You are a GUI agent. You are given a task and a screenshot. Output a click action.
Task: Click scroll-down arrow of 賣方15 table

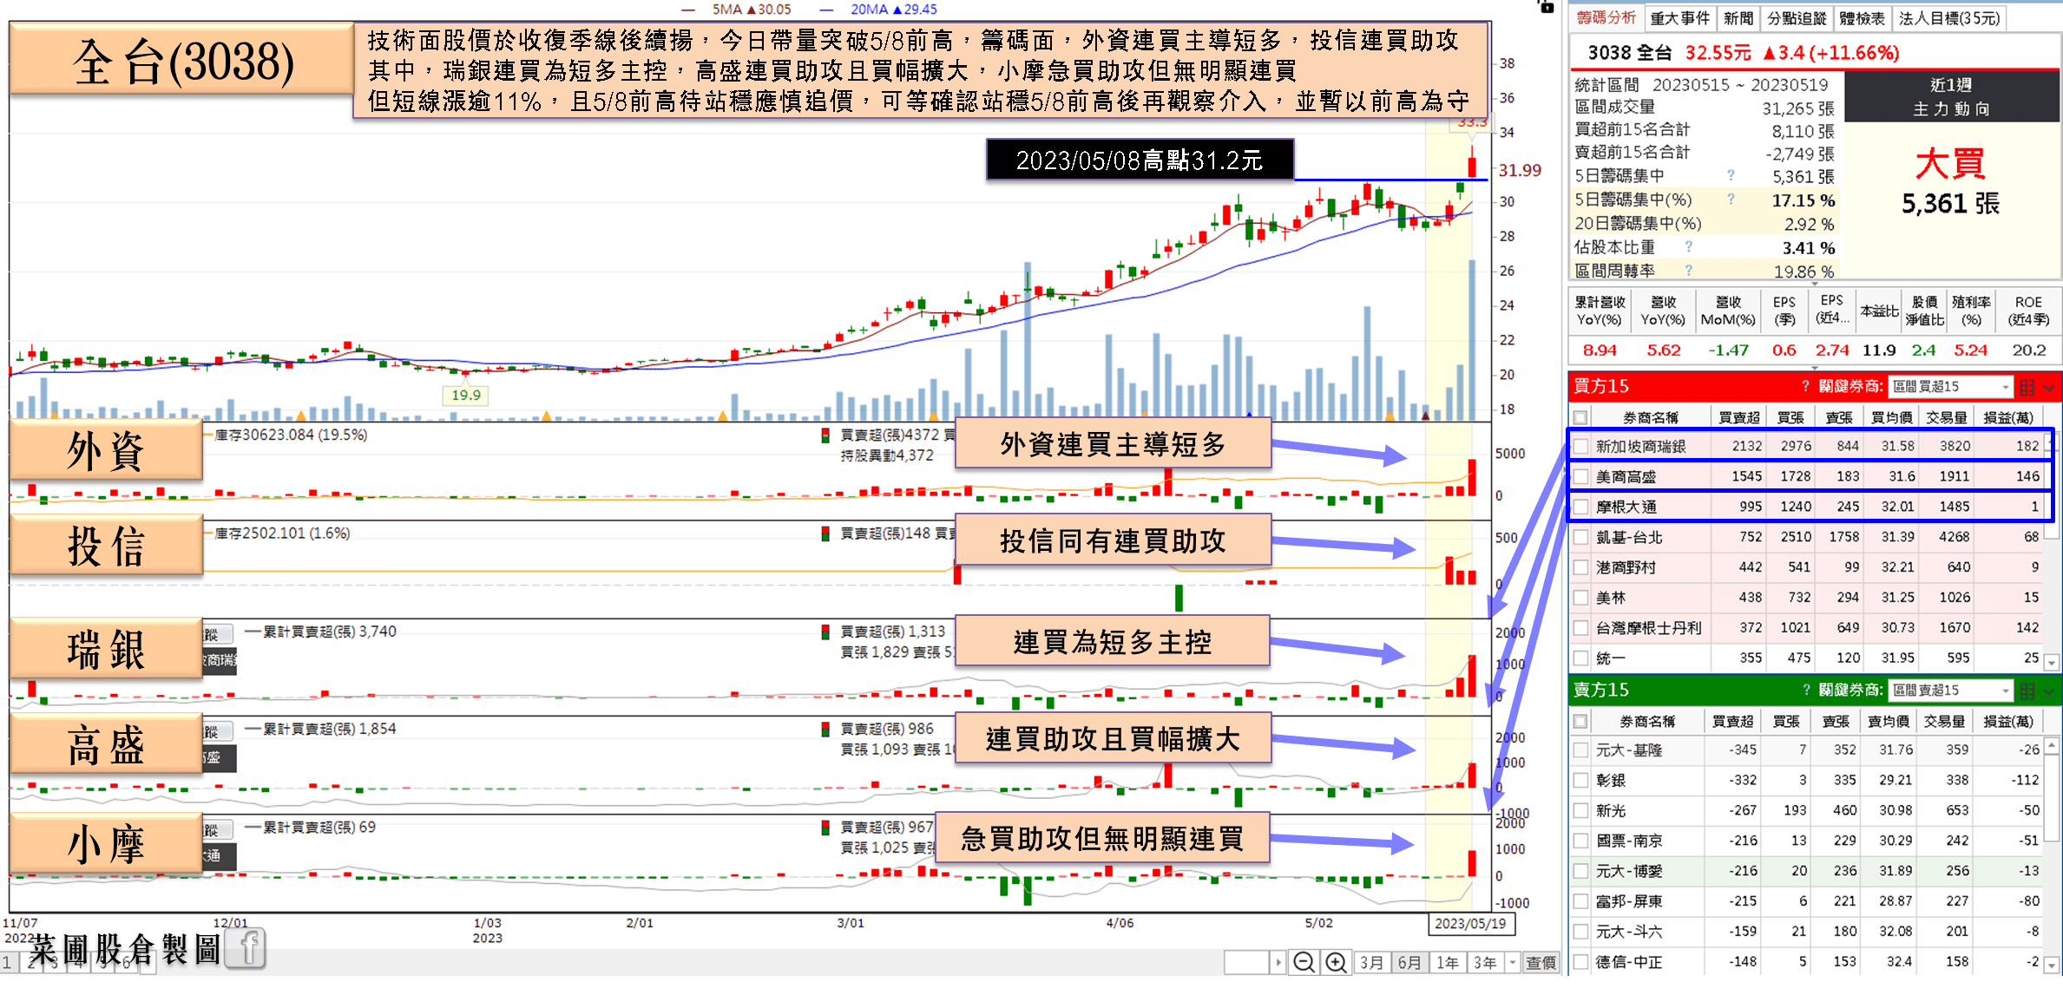[2052, 965]
